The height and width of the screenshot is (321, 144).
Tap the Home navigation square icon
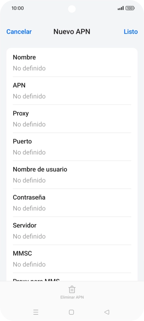pyautogui.click(x=71, y=312)
